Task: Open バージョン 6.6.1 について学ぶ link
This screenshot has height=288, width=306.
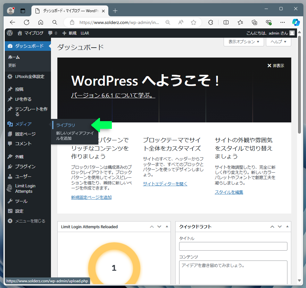Action: 113,95
